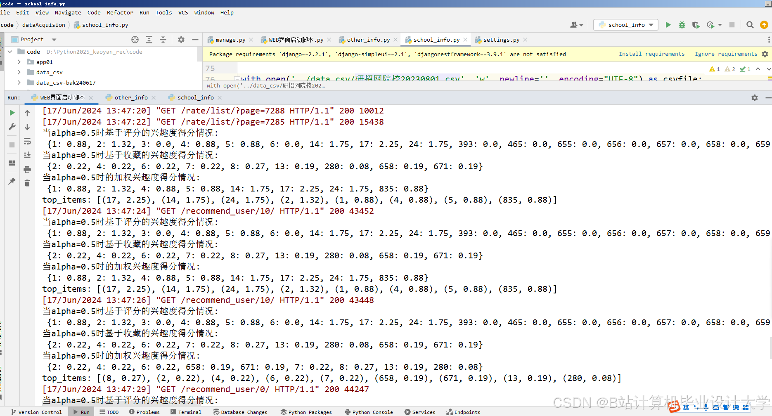Expand the app01 folder

tap(19, 62)
